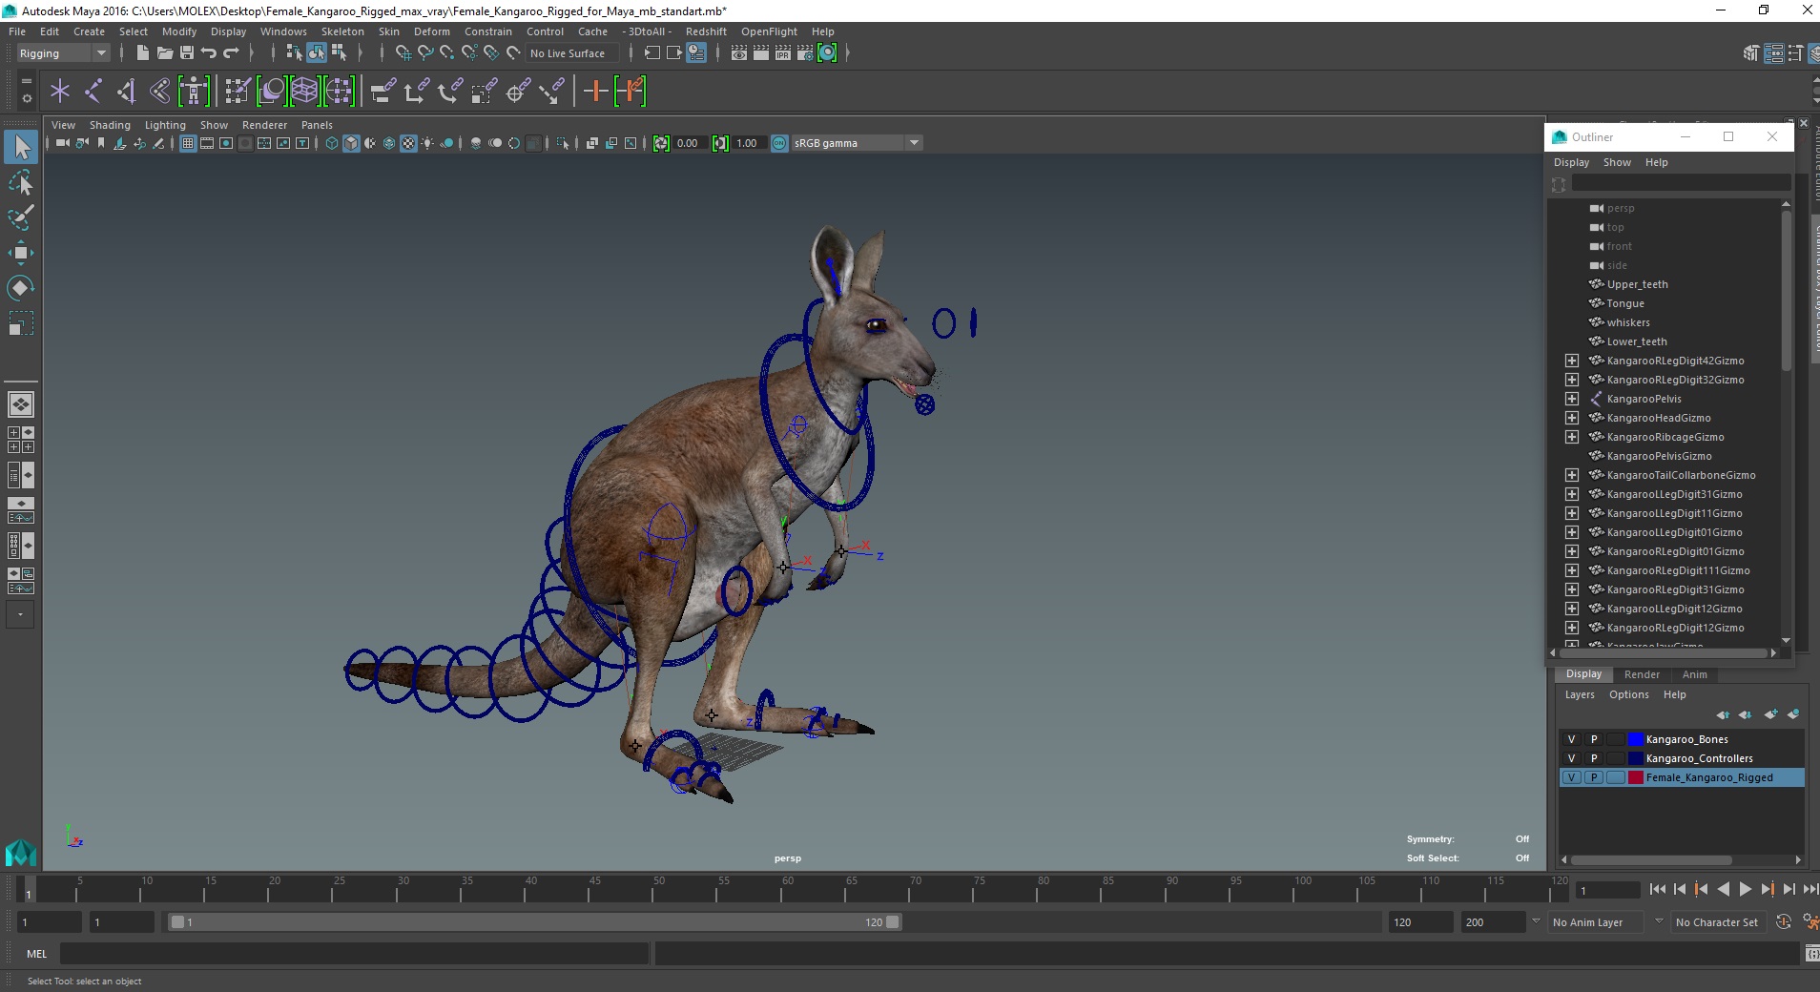Viewport: 1820px width, 992px height.
Task: Select the Move tool in toolbox
Action: click(21, 253)
